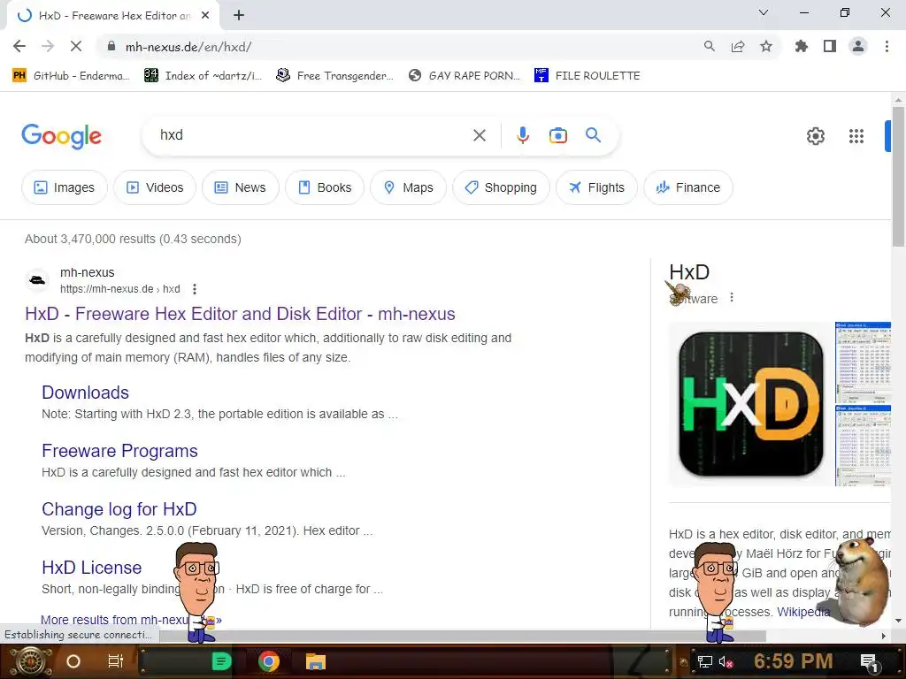The image size is (906, 679).
Task: Open the Chrome extensions puzzle icon
Action: coord(801,46)
